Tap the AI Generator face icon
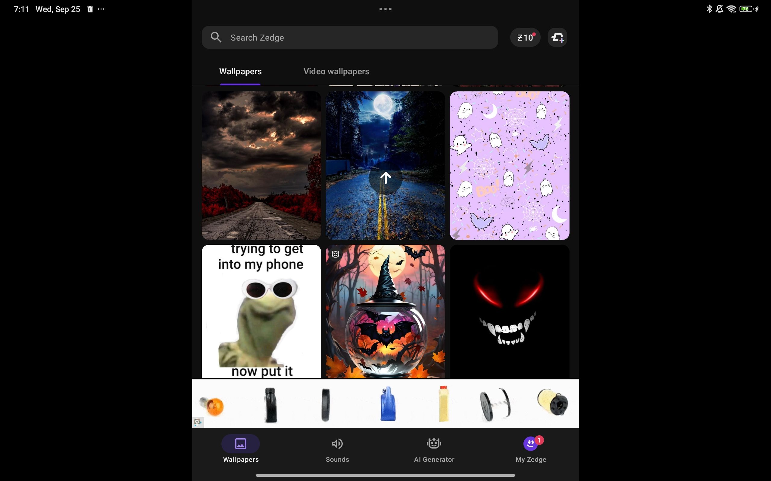 pyautogui.click(x=433, y=443)
